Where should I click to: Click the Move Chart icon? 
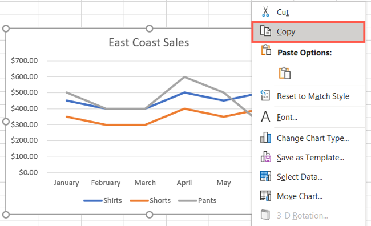click(265, 196)
